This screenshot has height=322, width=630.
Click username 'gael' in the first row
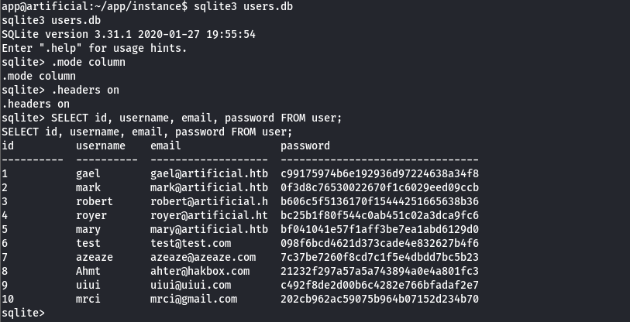point(88,173)
